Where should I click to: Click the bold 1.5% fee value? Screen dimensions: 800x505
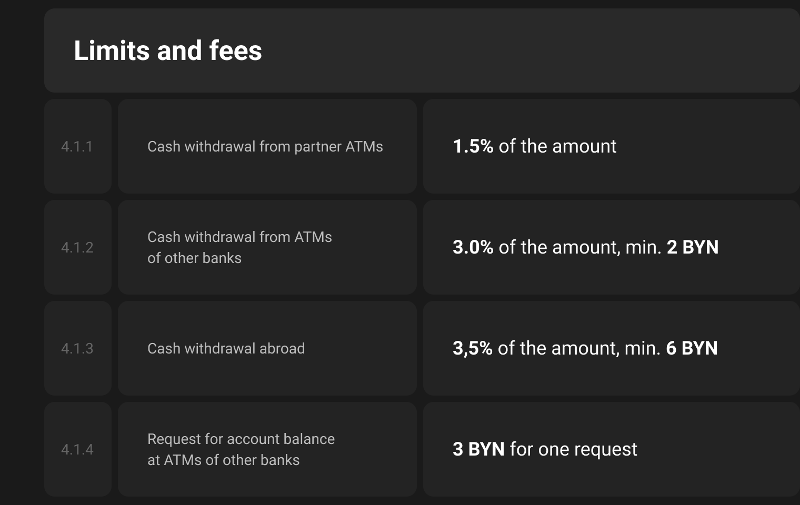[473, 146]
